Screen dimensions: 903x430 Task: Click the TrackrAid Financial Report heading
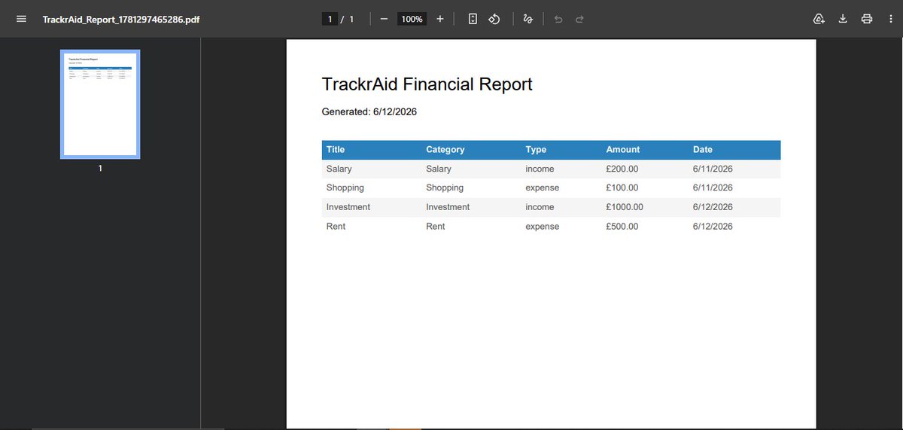(x=427, y=84)
